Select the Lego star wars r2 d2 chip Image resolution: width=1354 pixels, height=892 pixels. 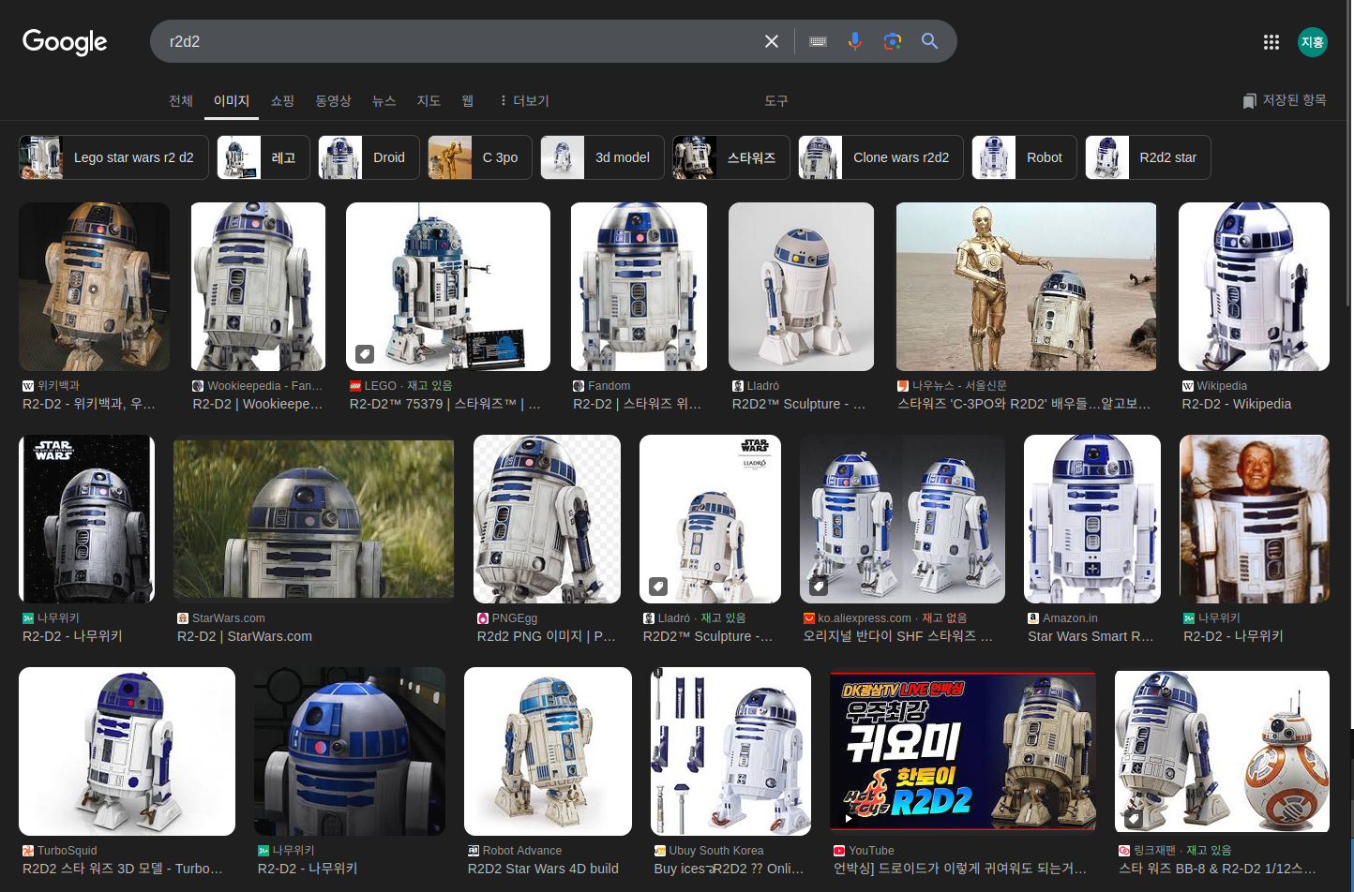(x=113, y=157)
